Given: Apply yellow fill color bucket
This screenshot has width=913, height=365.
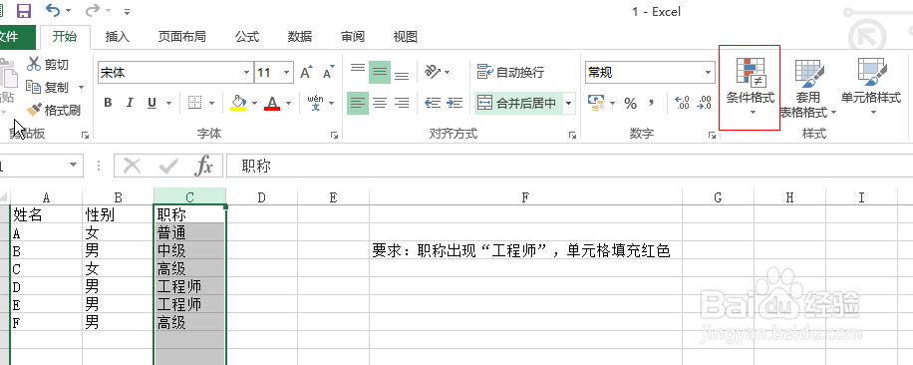Looking at the screenshot, I should point(238,103).
